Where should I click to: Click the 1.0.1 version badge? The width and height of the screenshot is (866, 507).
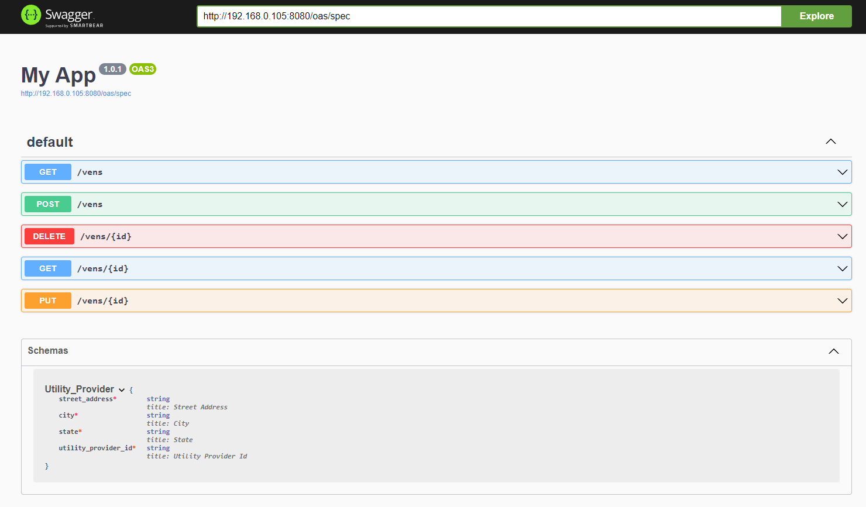(x=112, y=68)
